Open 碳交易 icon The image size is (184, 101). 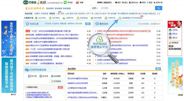(41, 76)
